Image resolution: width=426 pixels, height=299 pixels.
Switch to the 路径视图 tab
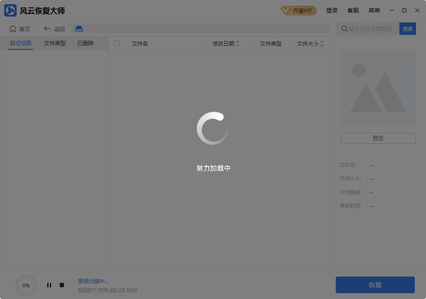point(21,44)
